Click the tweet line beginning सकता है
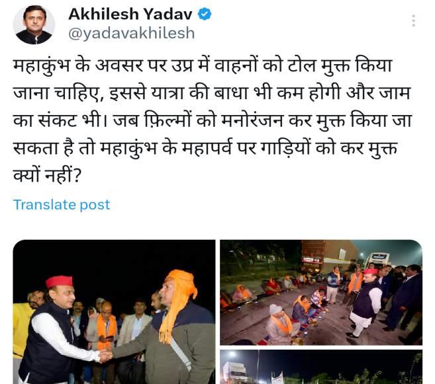Screen dimensions: 435x384 (205, 149)
